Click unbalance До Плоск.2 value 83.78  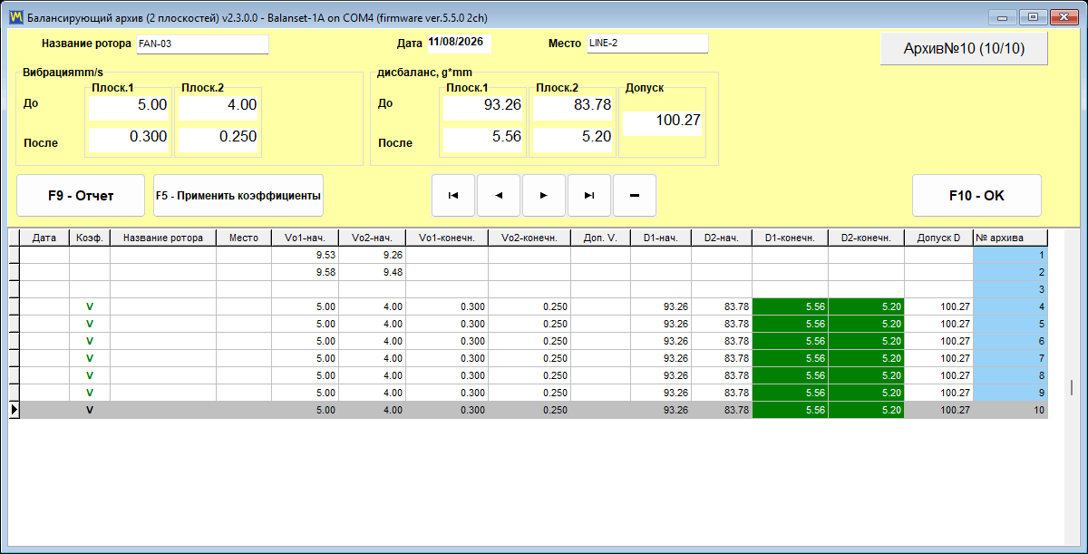[572, 106]
